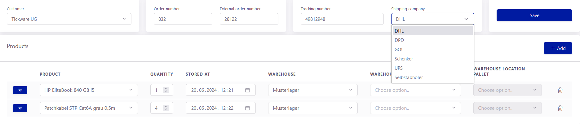
Task: Add a new product row
Action: coord(558,48)
